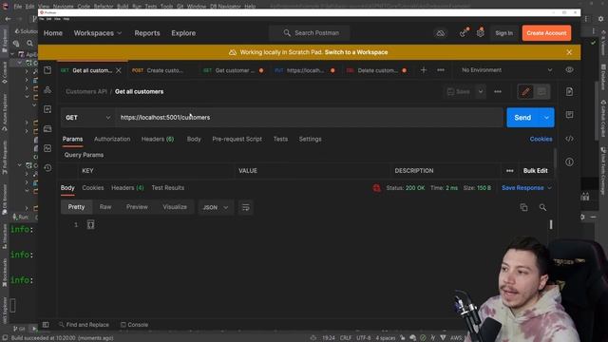Open query params column options ellipsis
This screenshot has width=608, height=342.
coord(510,171)
